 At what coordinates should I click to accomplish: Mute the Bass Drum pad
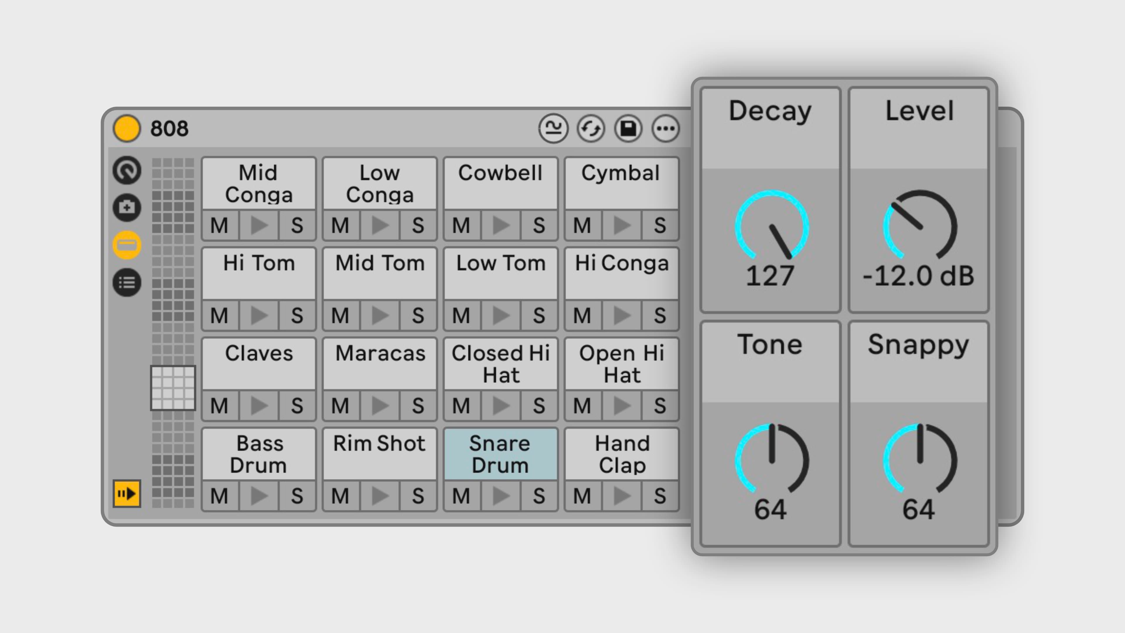(220, 496)
